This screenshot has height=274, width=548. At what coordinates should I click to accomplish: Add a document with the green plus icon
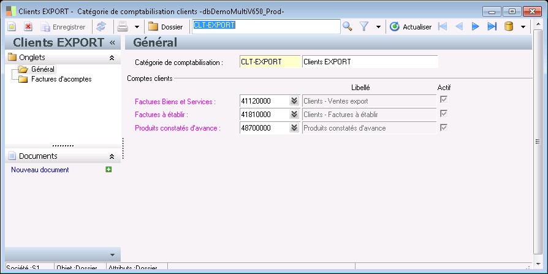click(x=108, y=170)
